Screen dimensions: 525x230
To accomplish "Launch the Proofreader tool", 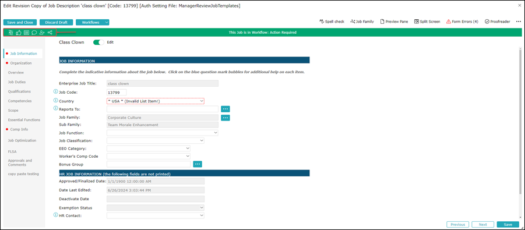I will (x=497, y=22).
